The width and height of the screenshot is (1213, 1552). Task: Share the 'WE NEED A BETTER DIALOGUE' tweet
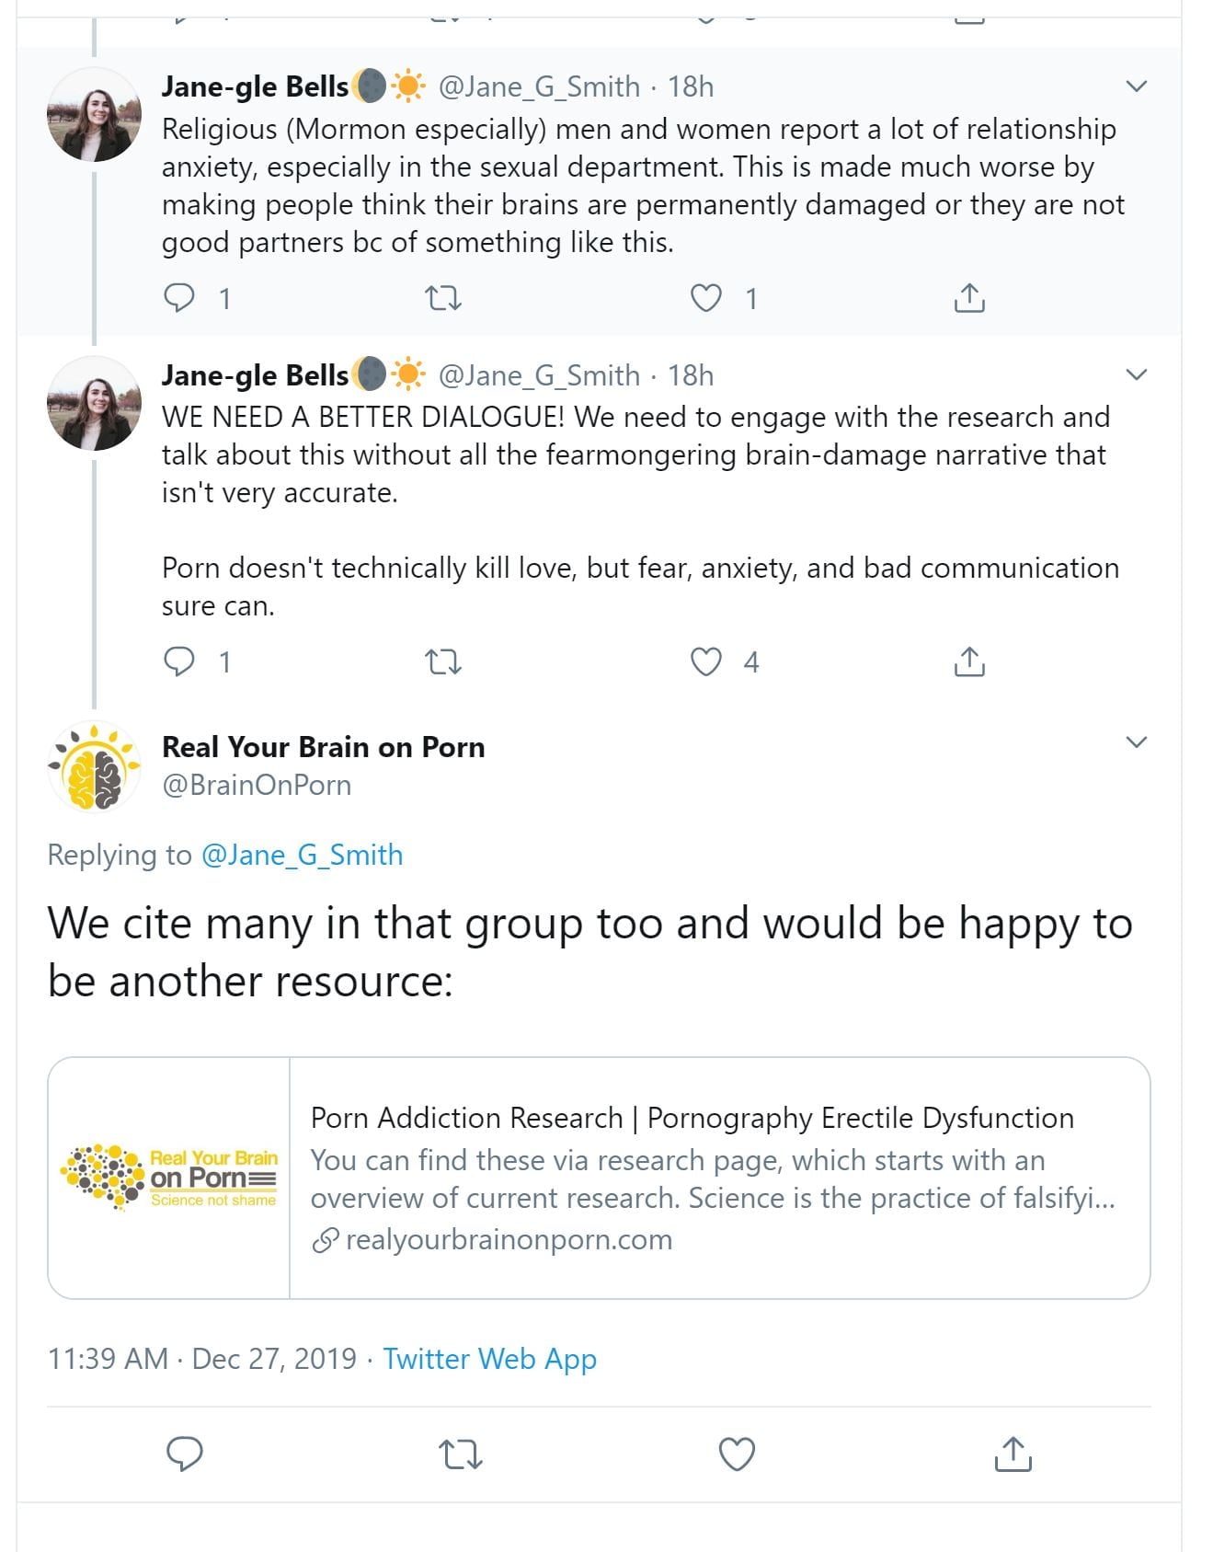tap(969, 661)
